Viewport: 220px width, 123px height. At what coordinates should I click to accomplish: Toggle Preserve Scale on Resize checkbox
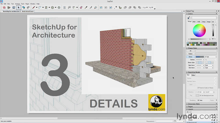point(198,88)
